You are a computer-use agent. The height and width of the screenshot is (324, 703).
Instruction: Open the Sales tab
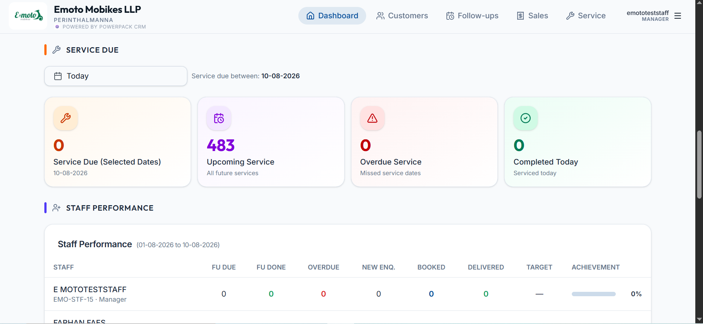tap(532, 16)
